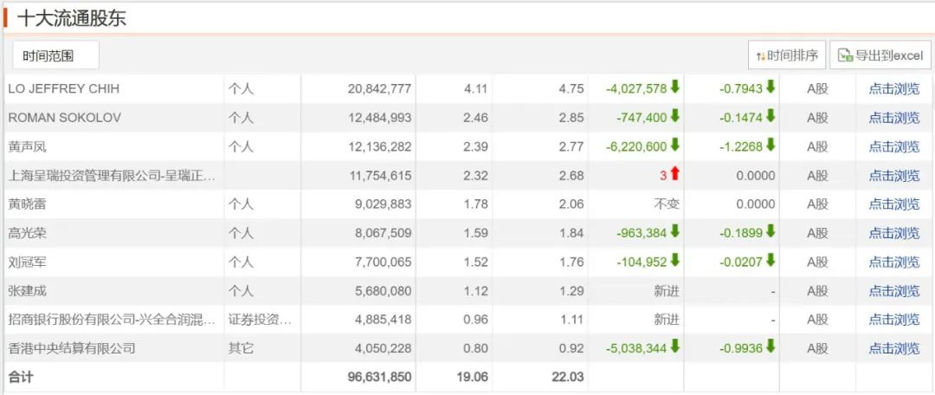Open 点击浏览 link for ROMAN SOKOLOV

point(894,117)
